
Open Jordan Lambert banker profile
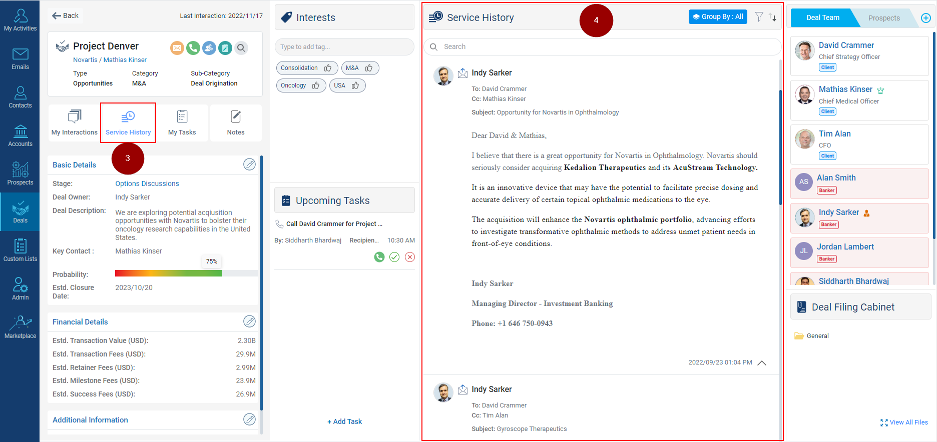point(859,252)
